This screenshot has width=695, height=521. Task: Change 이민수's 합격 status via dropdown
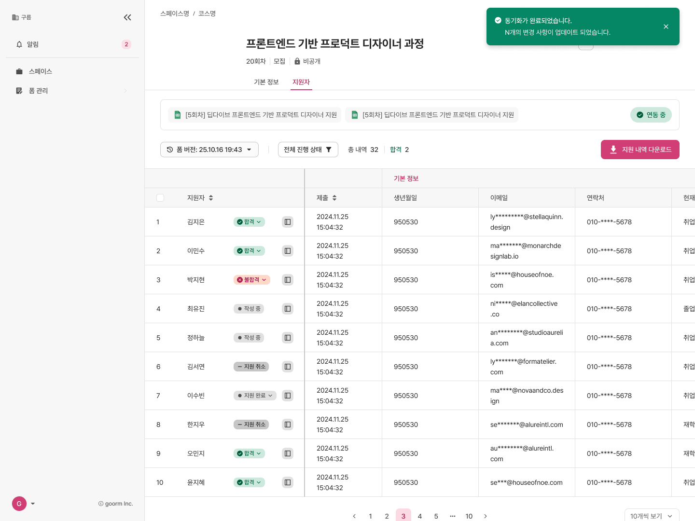[x=249, y=251]
